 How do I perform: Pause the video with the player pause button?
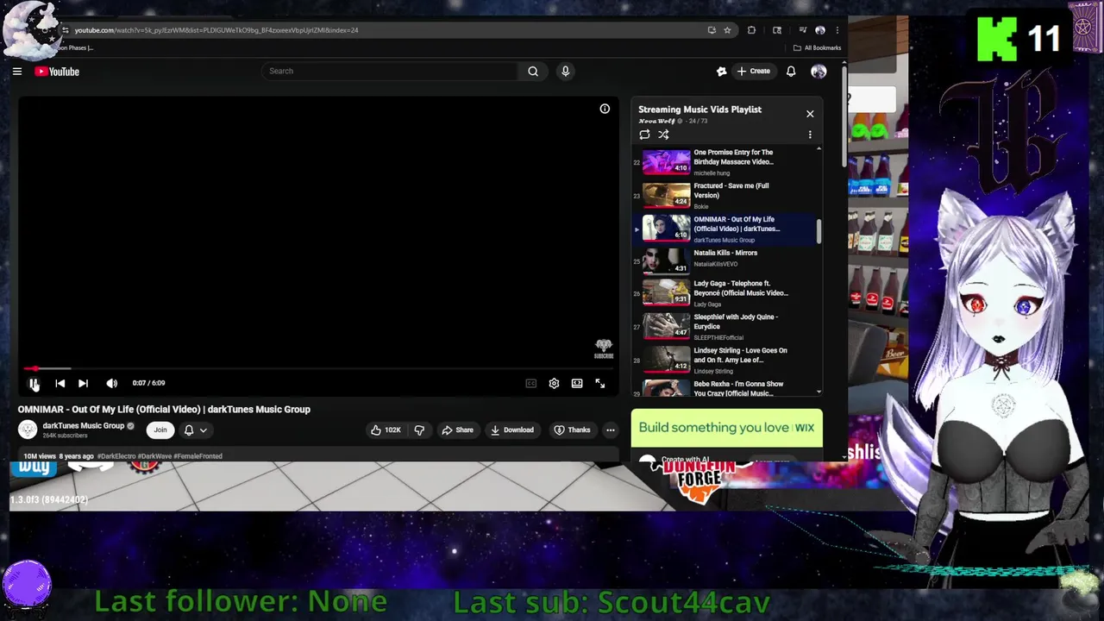34,383
